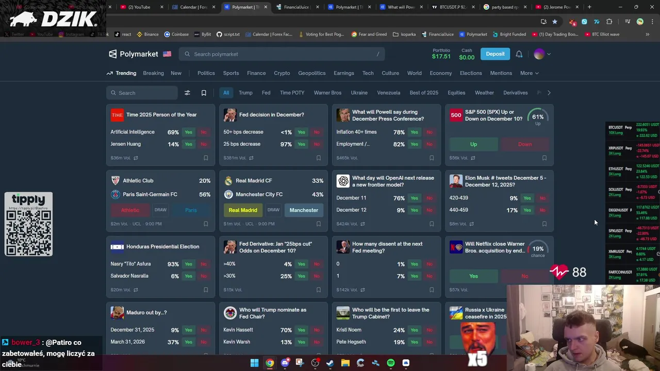Image resolution: width=660 pixels, height=371 pixels.
Task: Open Snipping Tool from the taskbar
Action: [x=300, y=363]
